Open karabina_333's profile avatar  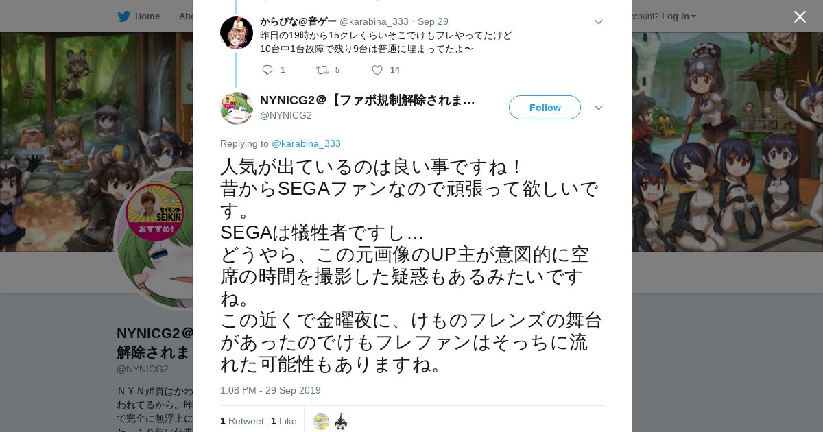(237, 33)
